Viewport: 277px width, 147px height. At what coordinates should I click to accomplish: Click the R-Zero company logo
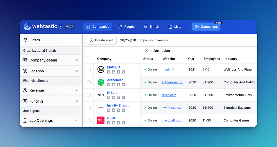point(101,95)
